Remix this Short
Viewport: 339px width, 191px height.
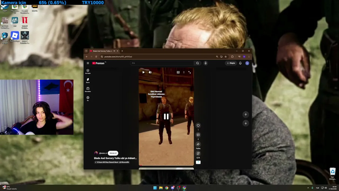click(x=198, y=154)
